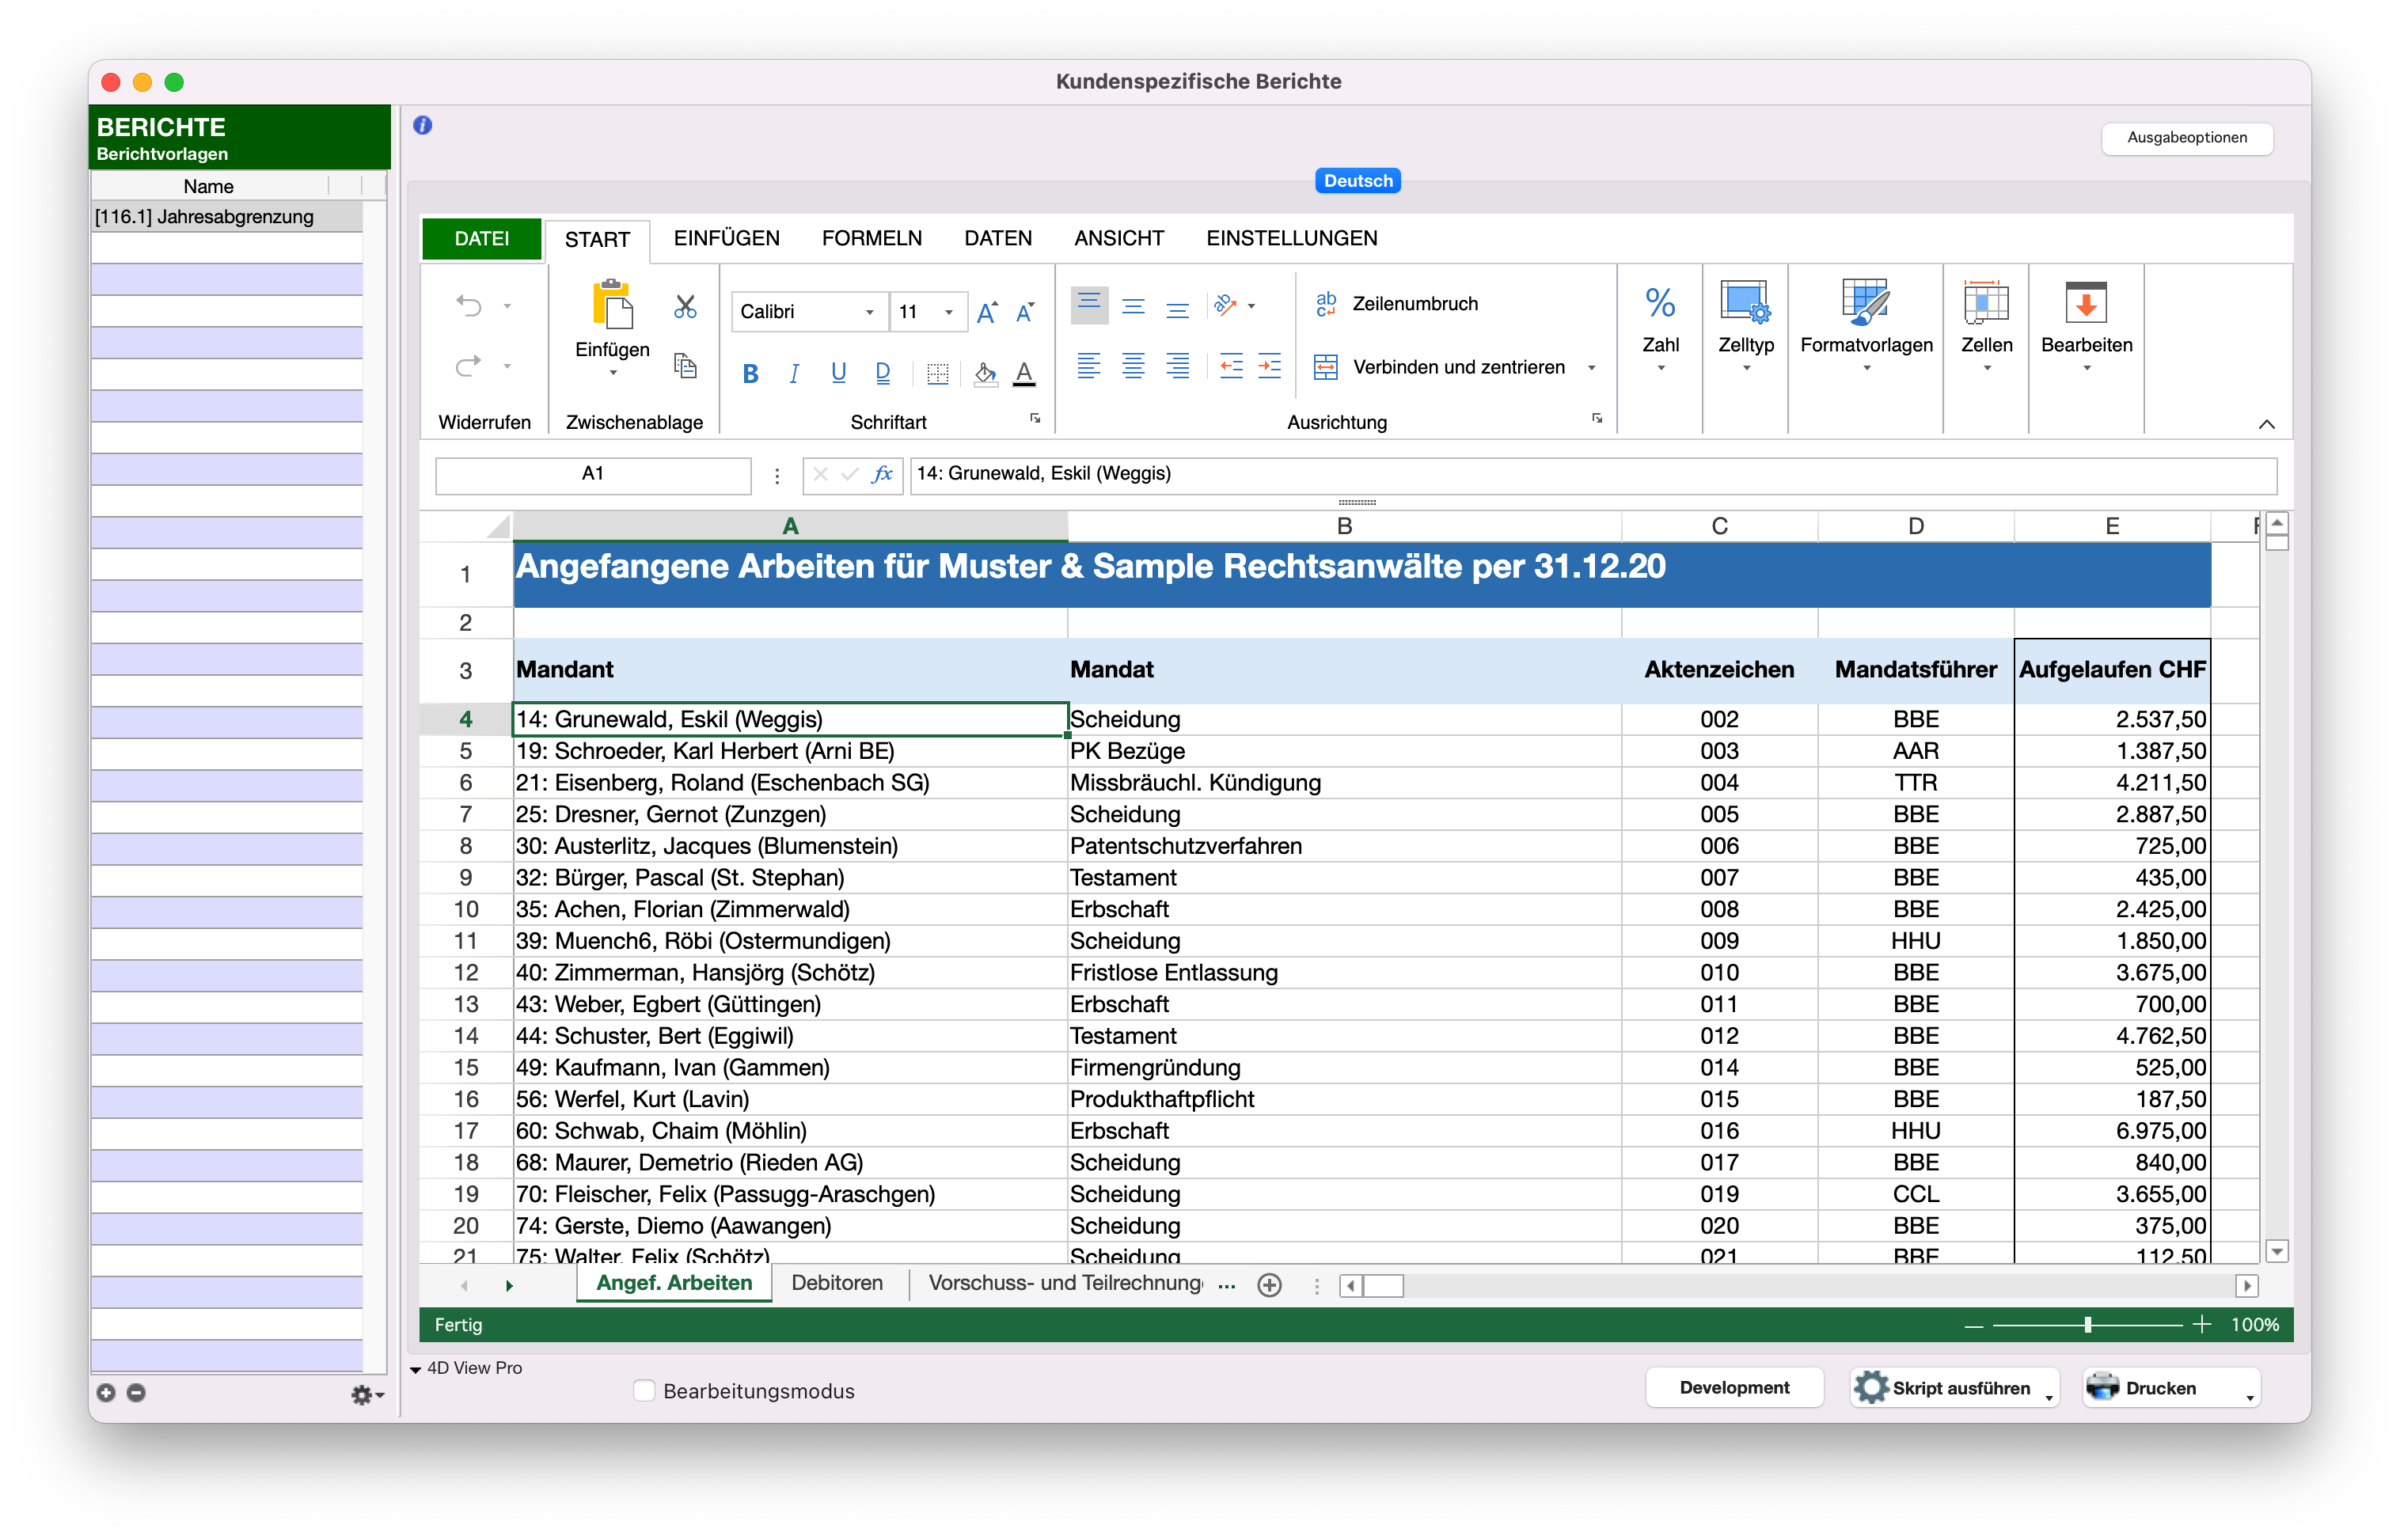Collapse the ribbon with chevron

point(2266,424)
